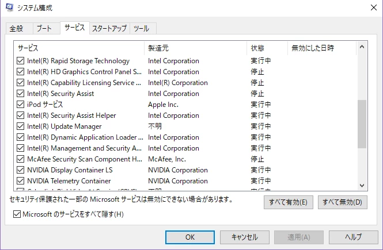Image resolution: width=383 pixels, height=250 pixels.
Task: Open help with ヘルプ button
Action: (354, 237)
